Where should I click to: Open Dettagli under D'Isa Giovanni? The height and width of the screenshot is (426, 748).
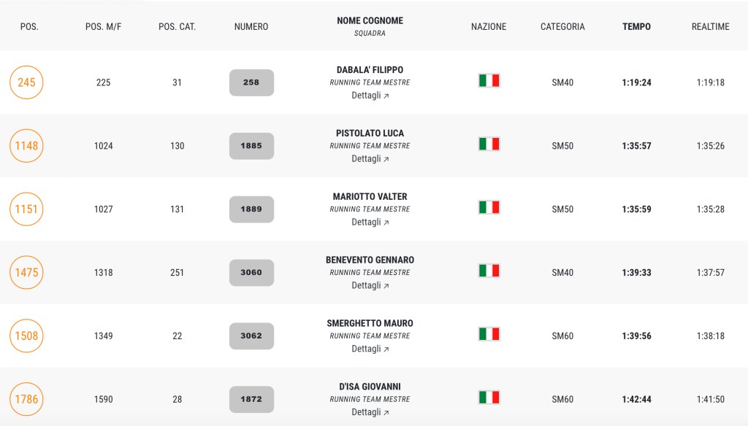pyautogui.click(x=370, y=413)
